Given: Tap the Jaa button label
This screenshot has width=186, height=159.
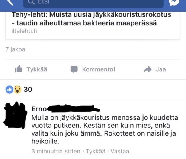Looking at the screenshot, I should tap(161, 69).
